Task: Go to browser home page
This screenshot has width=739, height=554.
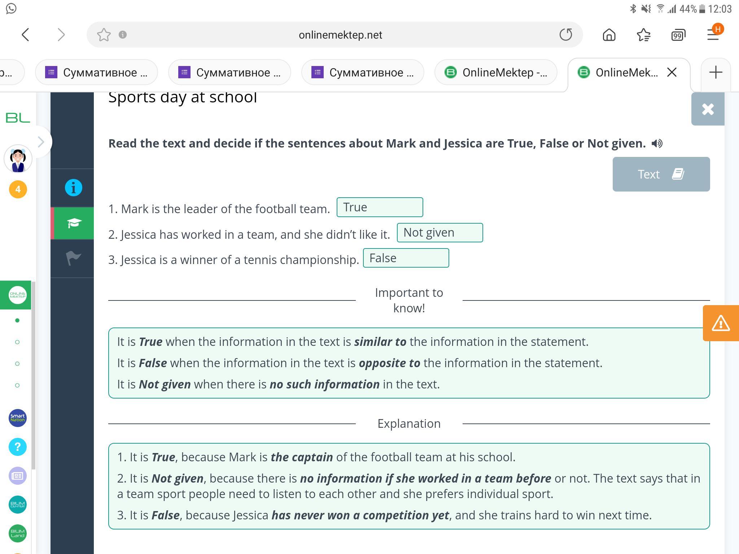Action: (x=609, y=35)
